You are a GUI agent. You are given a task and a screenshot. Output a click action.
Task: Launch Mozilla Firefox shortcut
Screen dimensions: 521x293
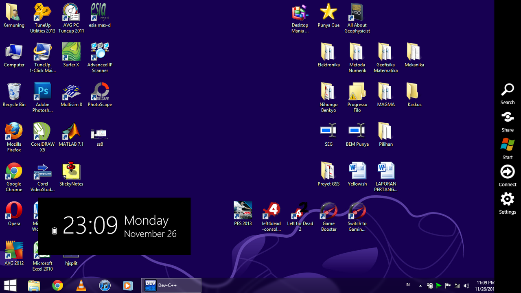click(14, 137)
